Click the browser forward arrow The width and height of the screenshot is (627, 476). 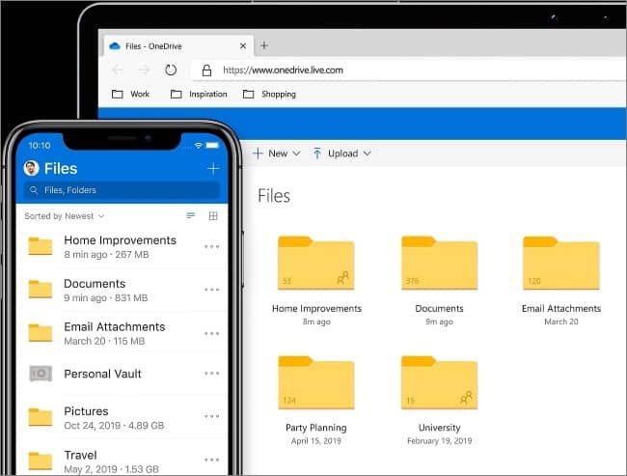144,70
